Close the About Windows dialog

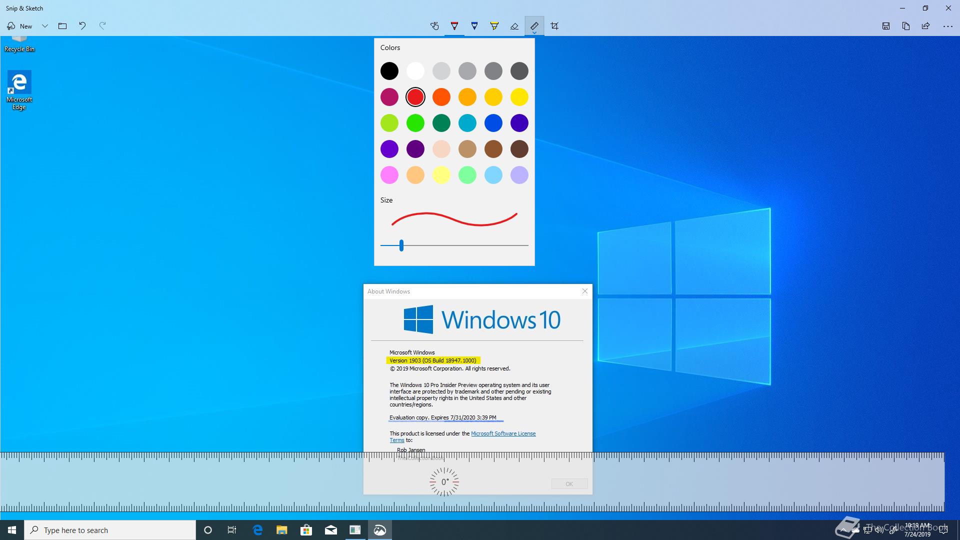[x=585, y=291]
